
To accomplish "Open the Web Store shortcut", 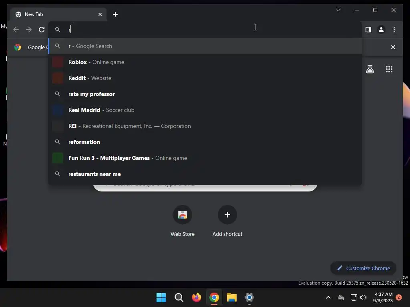I will pyautogui.click(x=183, y=221).
